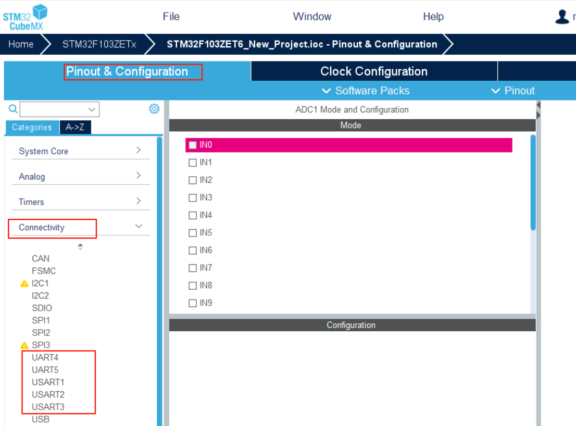Enable ADC input IN9

point(192,303)
